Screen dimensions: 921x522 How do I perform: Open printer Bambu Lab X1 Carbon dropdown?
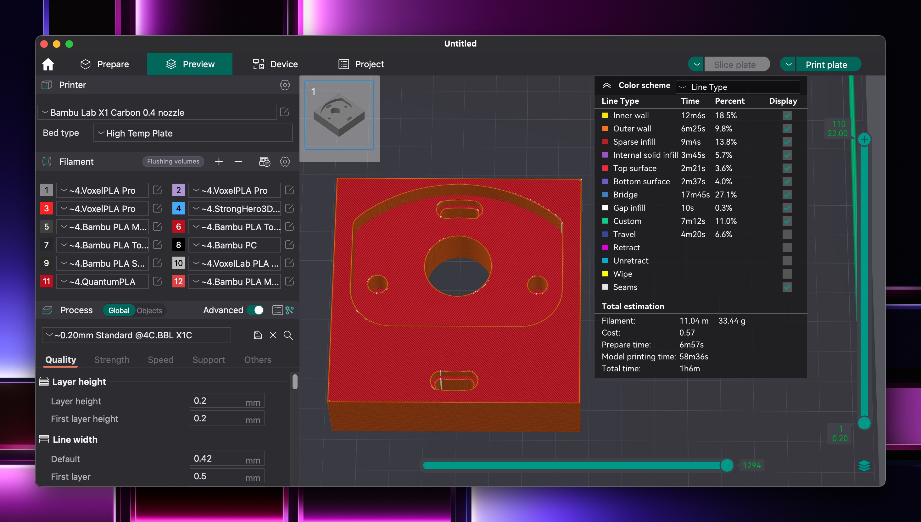(157, 113)
